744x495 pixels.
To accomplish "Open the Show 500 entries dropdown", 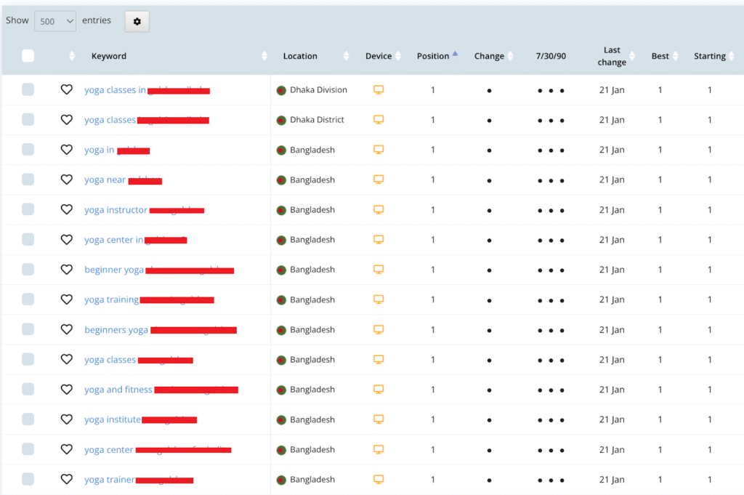I will [55, 22].
